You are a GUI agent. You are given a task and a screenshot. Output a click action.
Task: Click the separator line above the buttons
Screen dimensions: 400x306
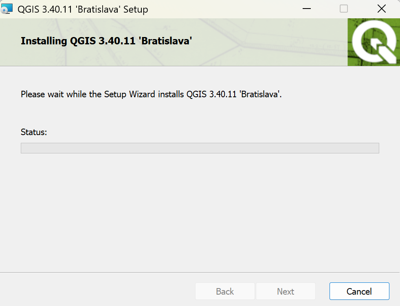200,272
